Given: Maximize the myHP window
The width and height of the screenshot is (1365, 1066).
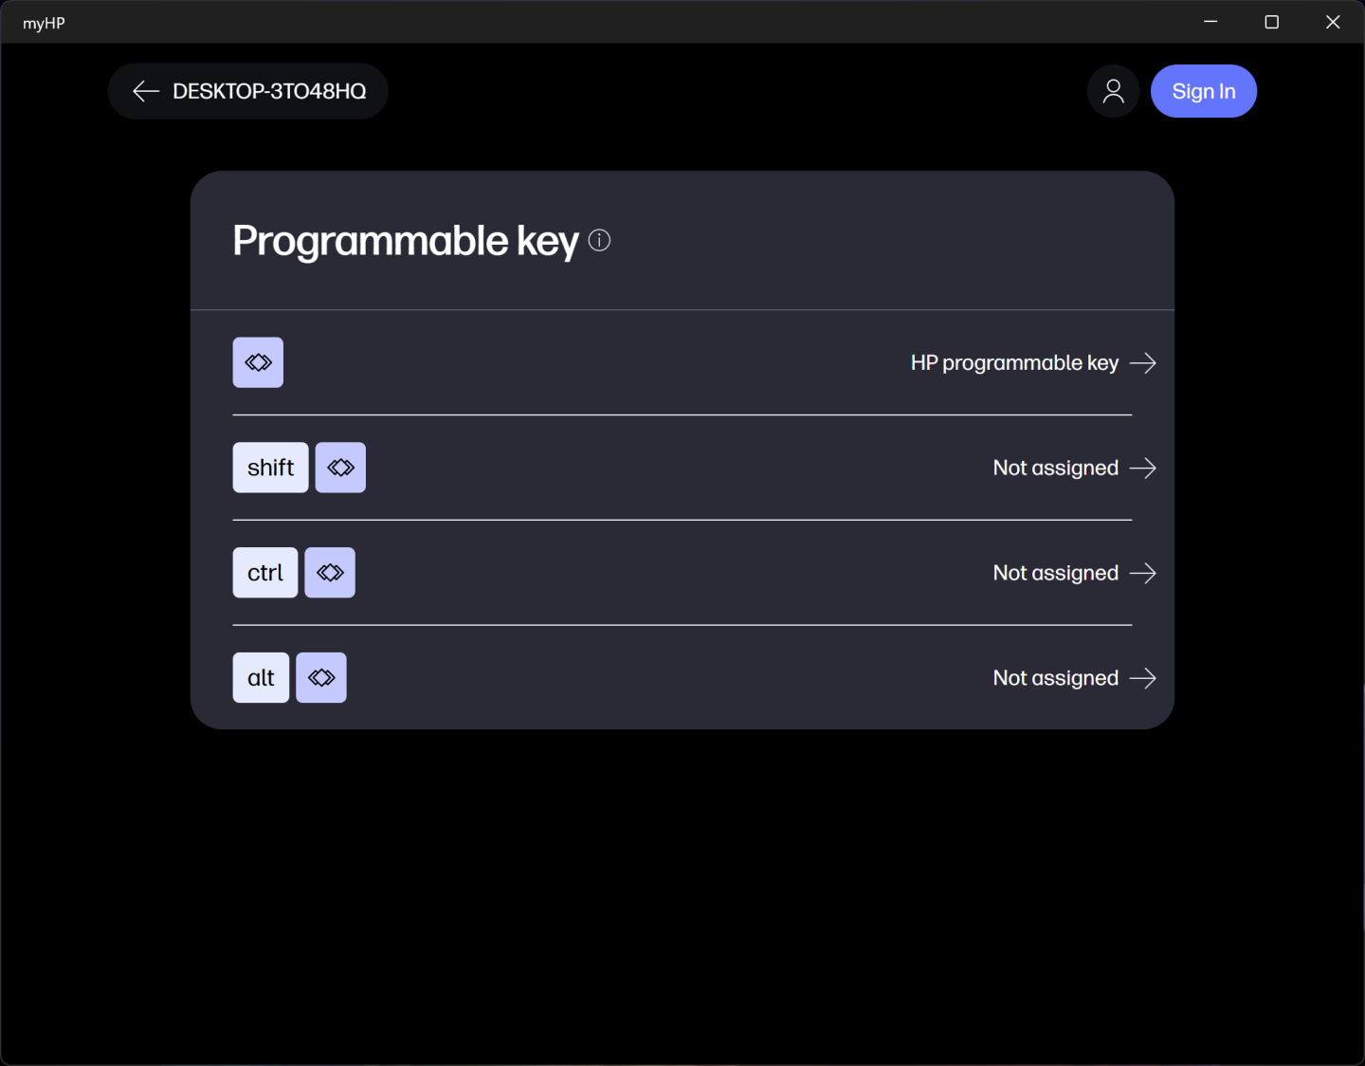Looking at the screenshot, I should click(x=1272, y=22).
